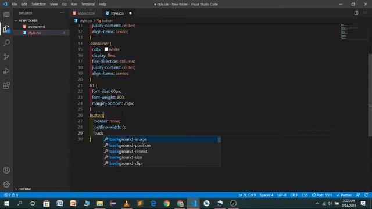This screenshot has width=372, height=209.
Task: Open File Explorer on taskbar
Action: coord(100,203)
